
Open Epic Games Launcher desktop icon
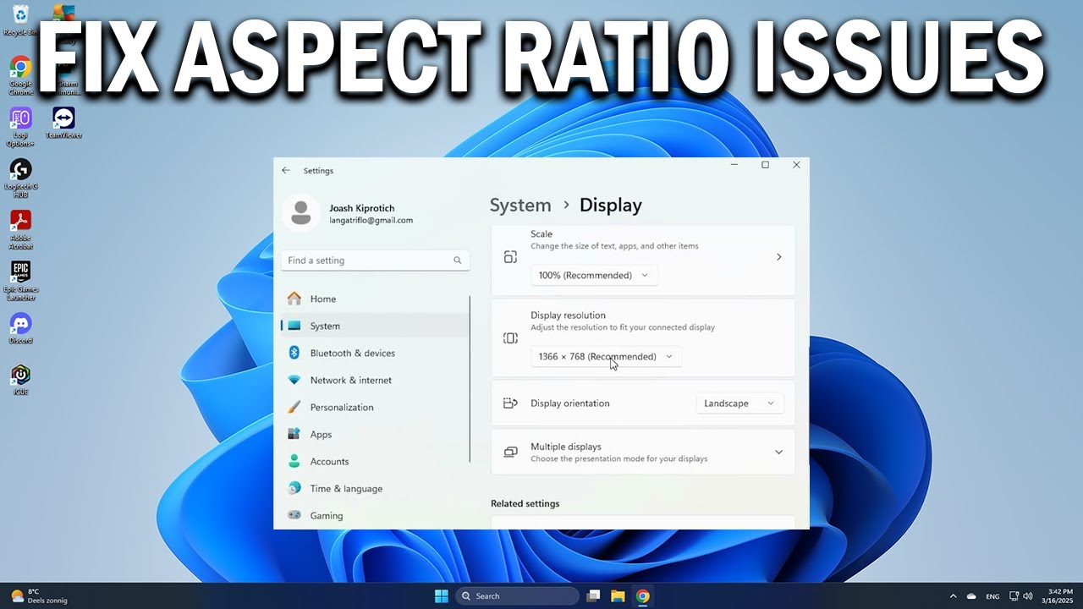(20, 281)
